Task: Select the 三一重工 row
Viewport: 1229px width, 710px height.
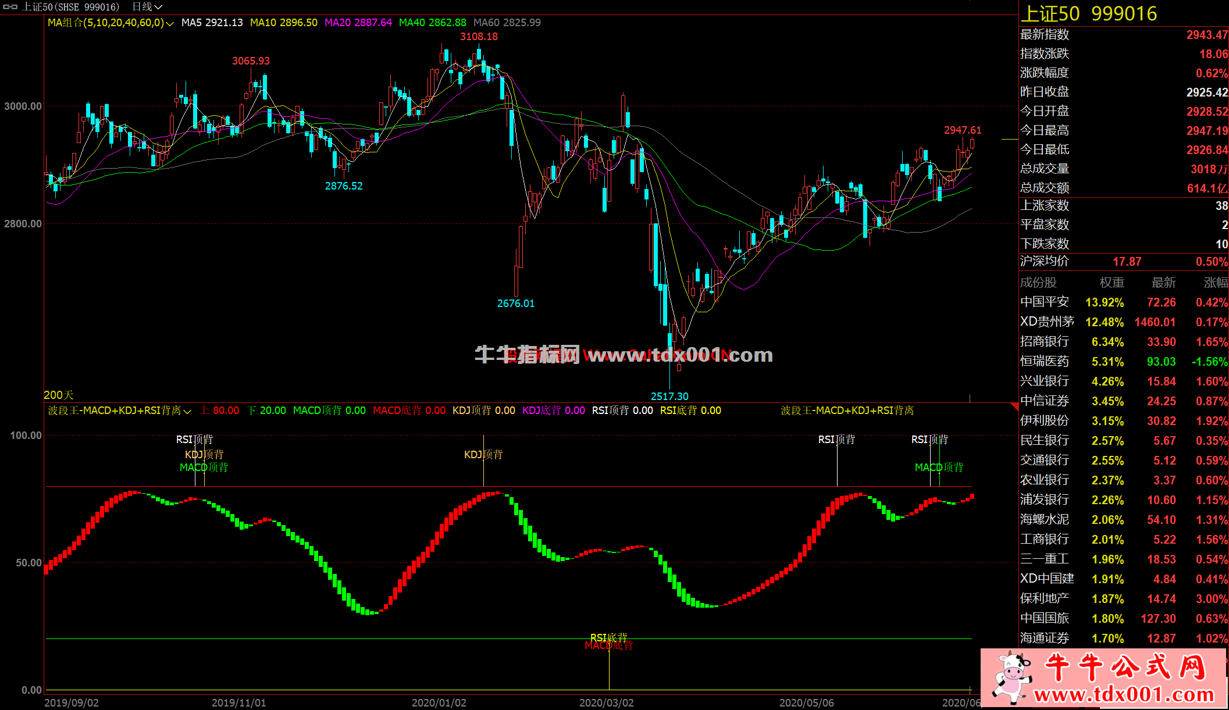Action: click(1124, 559)
